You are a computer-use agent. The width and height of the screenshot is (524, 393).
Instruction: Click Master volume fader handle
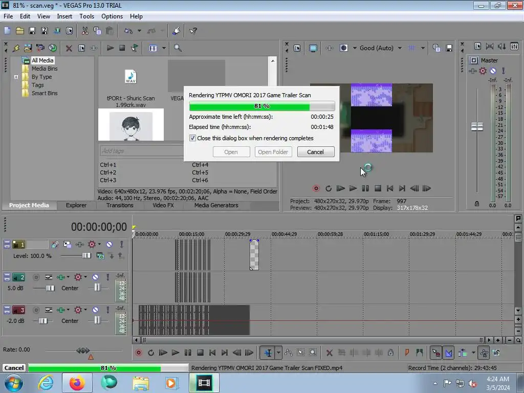(x=477, y=127)
